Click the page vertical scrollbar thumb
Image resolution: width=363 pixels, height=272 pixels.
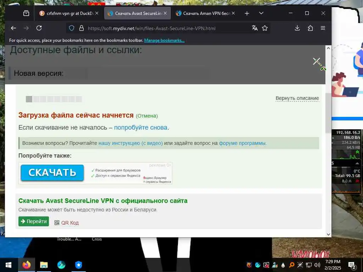tap(328, 113)
